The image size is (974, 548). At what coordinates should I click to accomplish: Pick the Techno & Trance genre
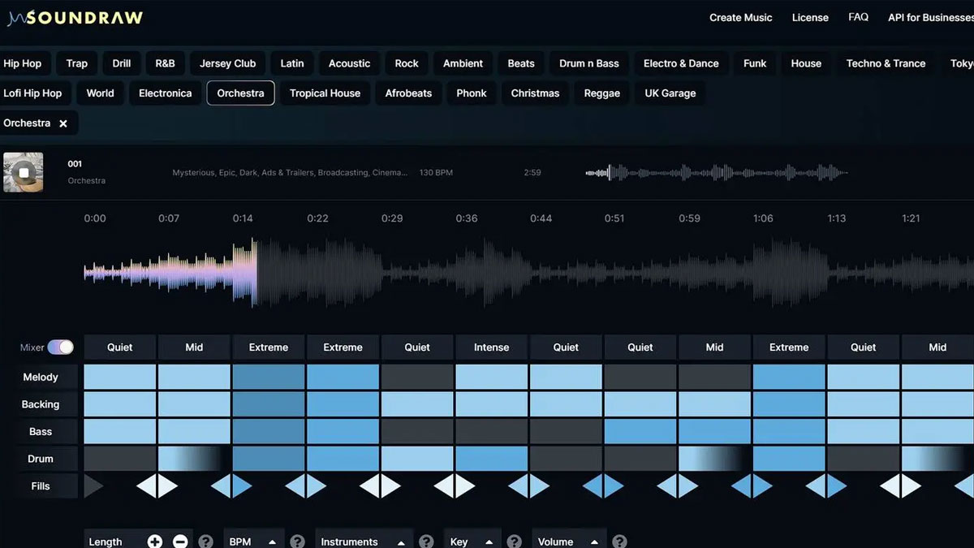pyautogui.click(x=886, y=63)
